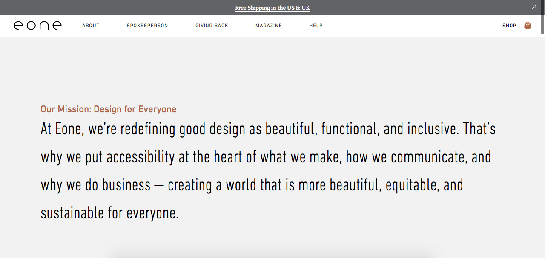Open the About menu item
545x258 pixels.
(91, 26)
